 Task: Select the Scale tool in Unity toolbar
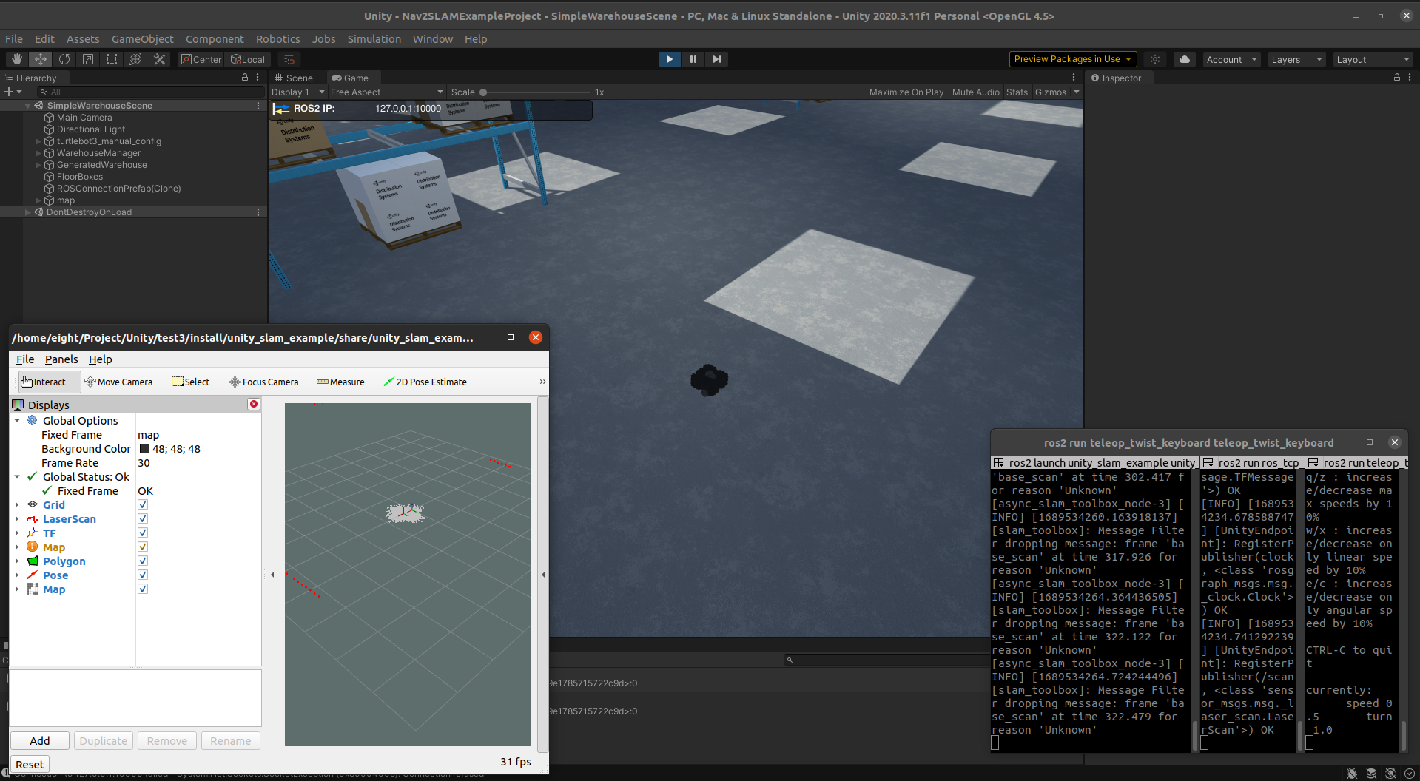88,59
